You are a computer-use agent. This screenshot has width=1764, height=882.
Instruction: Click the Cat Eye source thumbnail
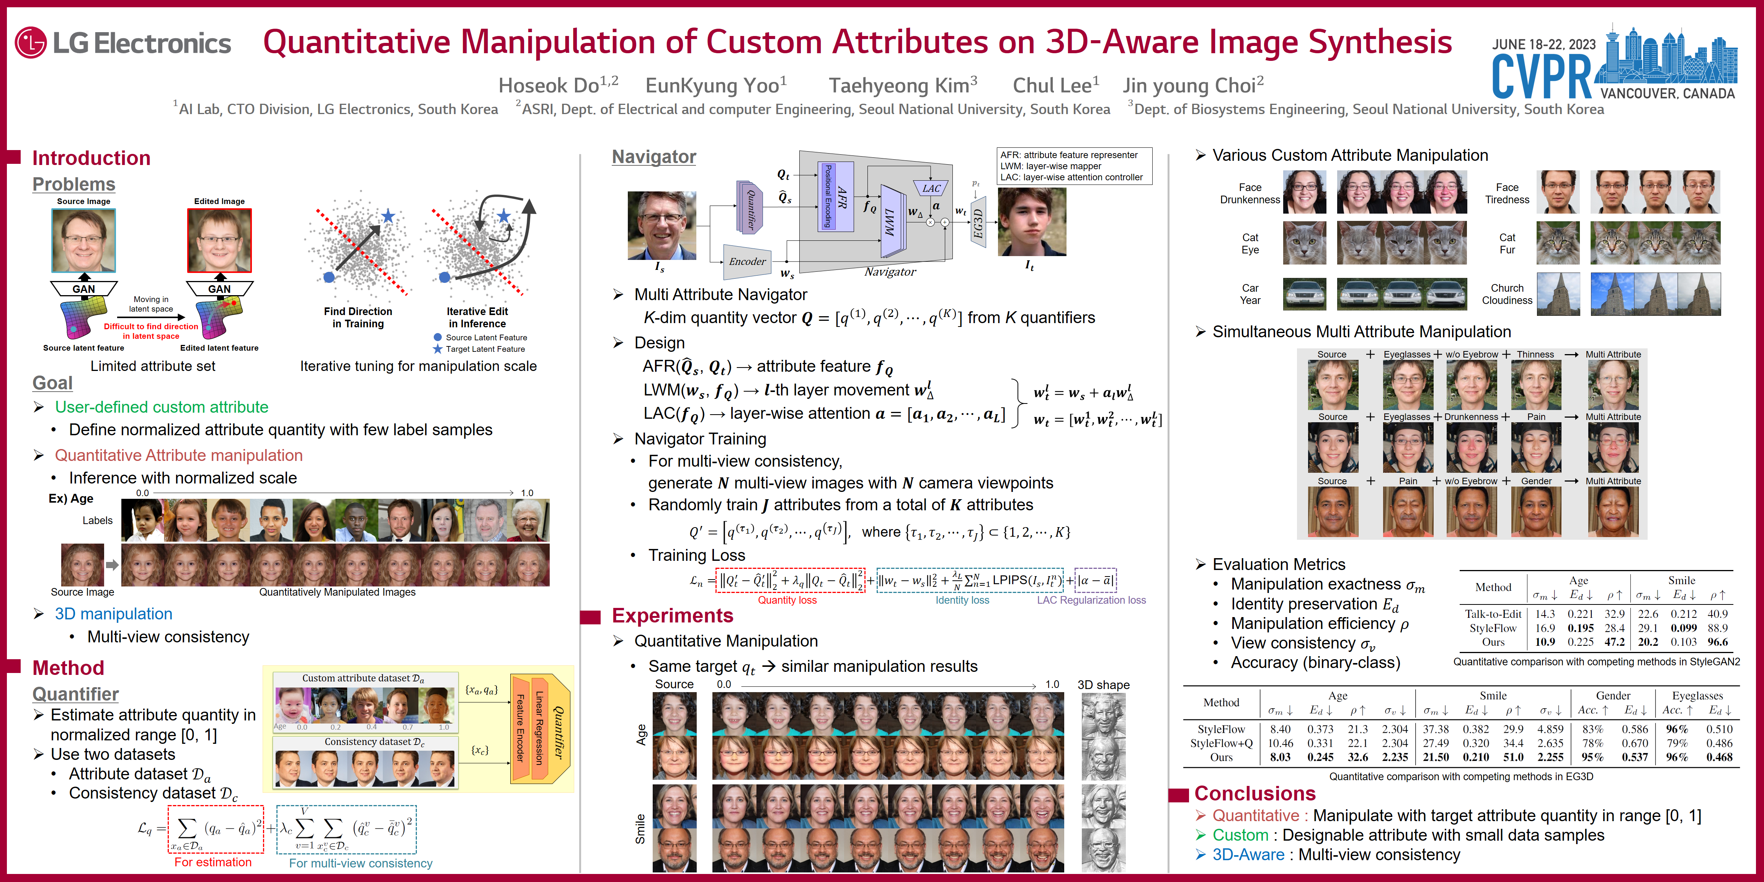[x=1304, y=243]
